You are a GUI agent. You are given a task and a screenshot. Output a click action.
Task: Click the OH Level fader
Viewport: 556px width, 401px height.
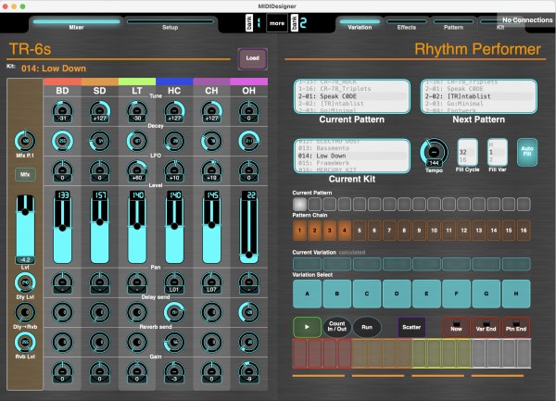pyautogui.click(x=249, y=227)
